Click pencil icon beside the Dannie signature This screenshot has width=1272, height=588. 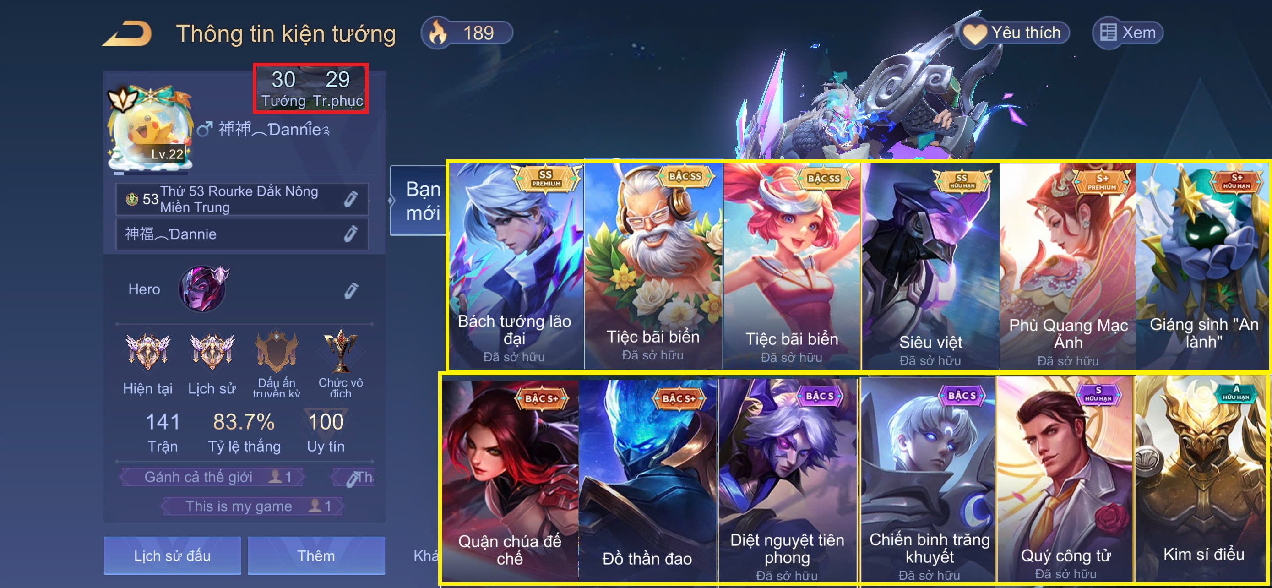coord(351,234)
